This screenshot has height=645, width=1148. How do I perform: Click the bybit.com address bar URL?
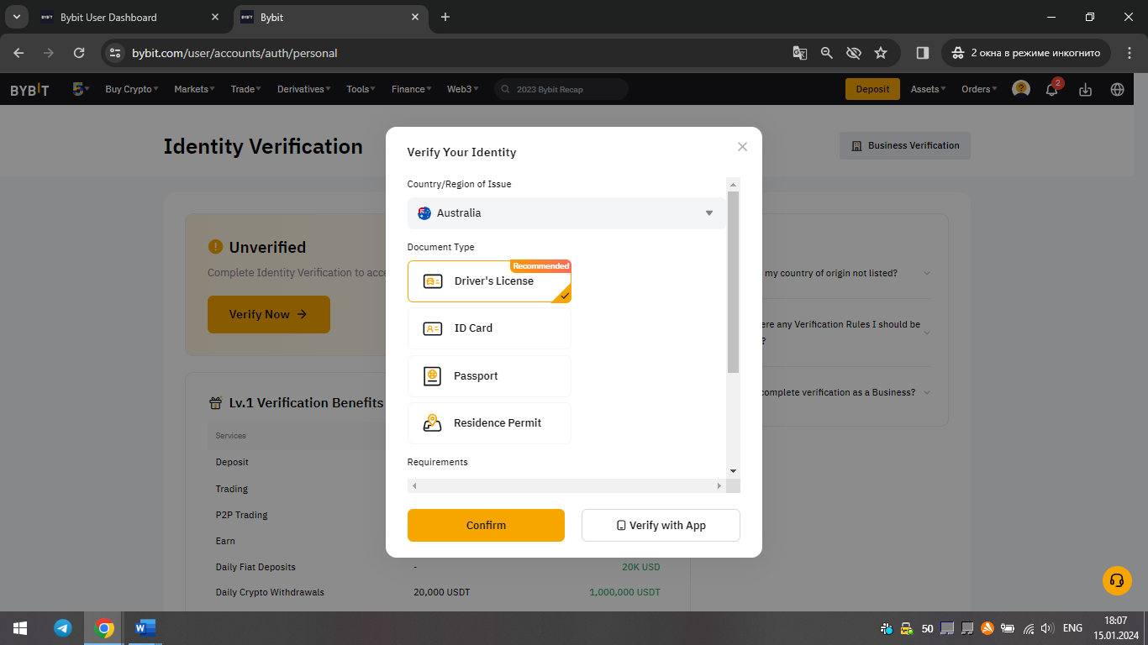coord(234,53)
